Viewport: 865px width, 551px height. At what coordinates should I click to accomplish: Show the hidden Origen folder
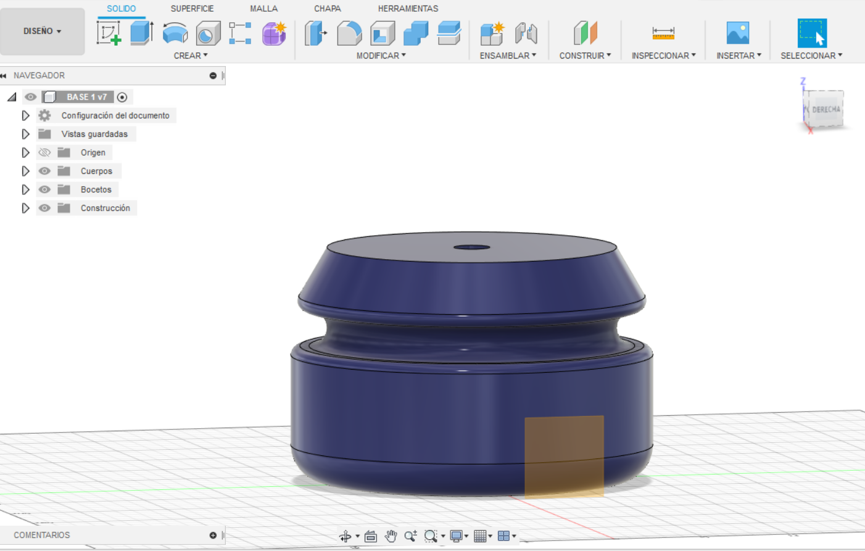pos(44,152)
